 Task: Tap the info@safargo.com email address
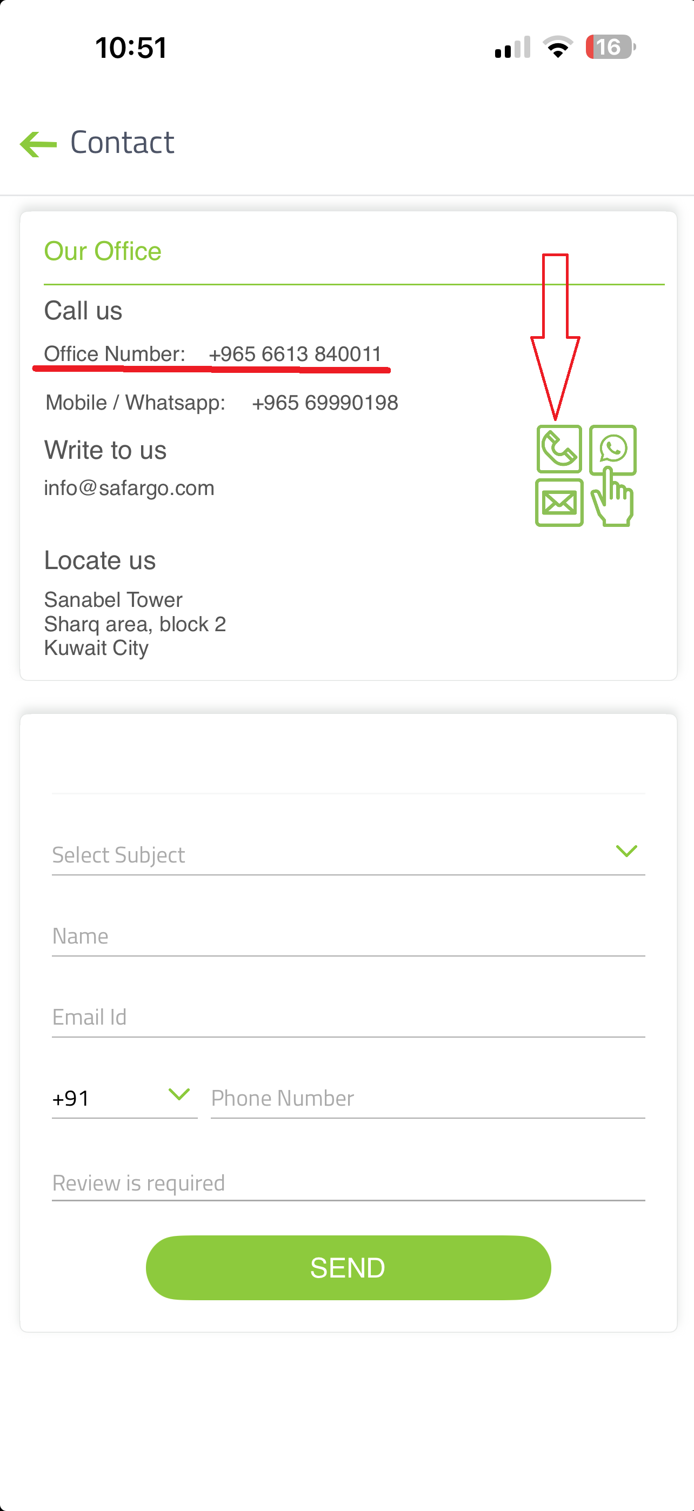(129, 488)
